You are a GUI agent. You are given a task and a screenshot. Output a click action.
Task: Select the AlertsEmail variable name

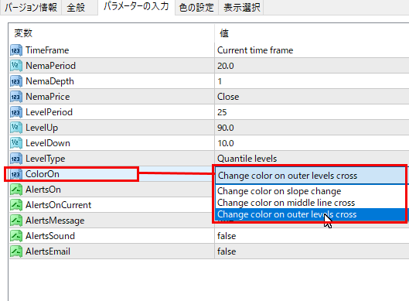(x=48, y=251)
